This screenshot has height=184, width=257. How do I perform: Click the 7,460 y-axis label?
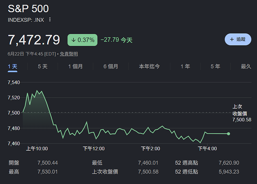tap(14, 144)
